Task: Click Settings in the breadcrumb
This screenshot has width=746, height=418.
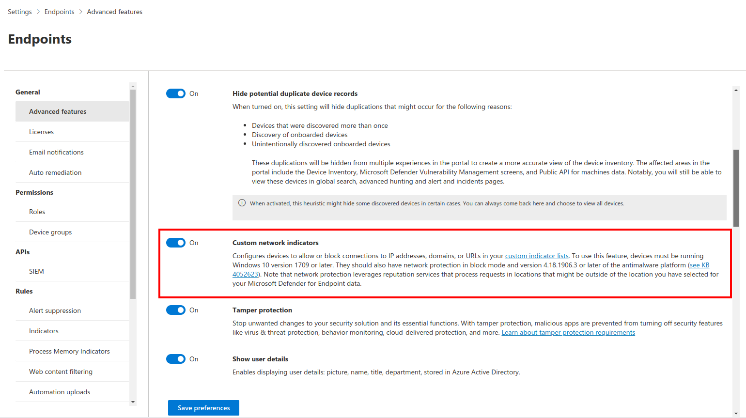Action: 20,12
